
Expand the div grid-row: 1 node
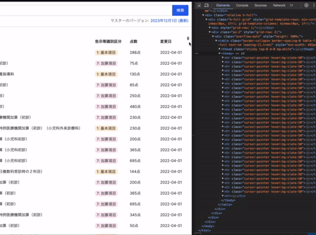point(210,27)
